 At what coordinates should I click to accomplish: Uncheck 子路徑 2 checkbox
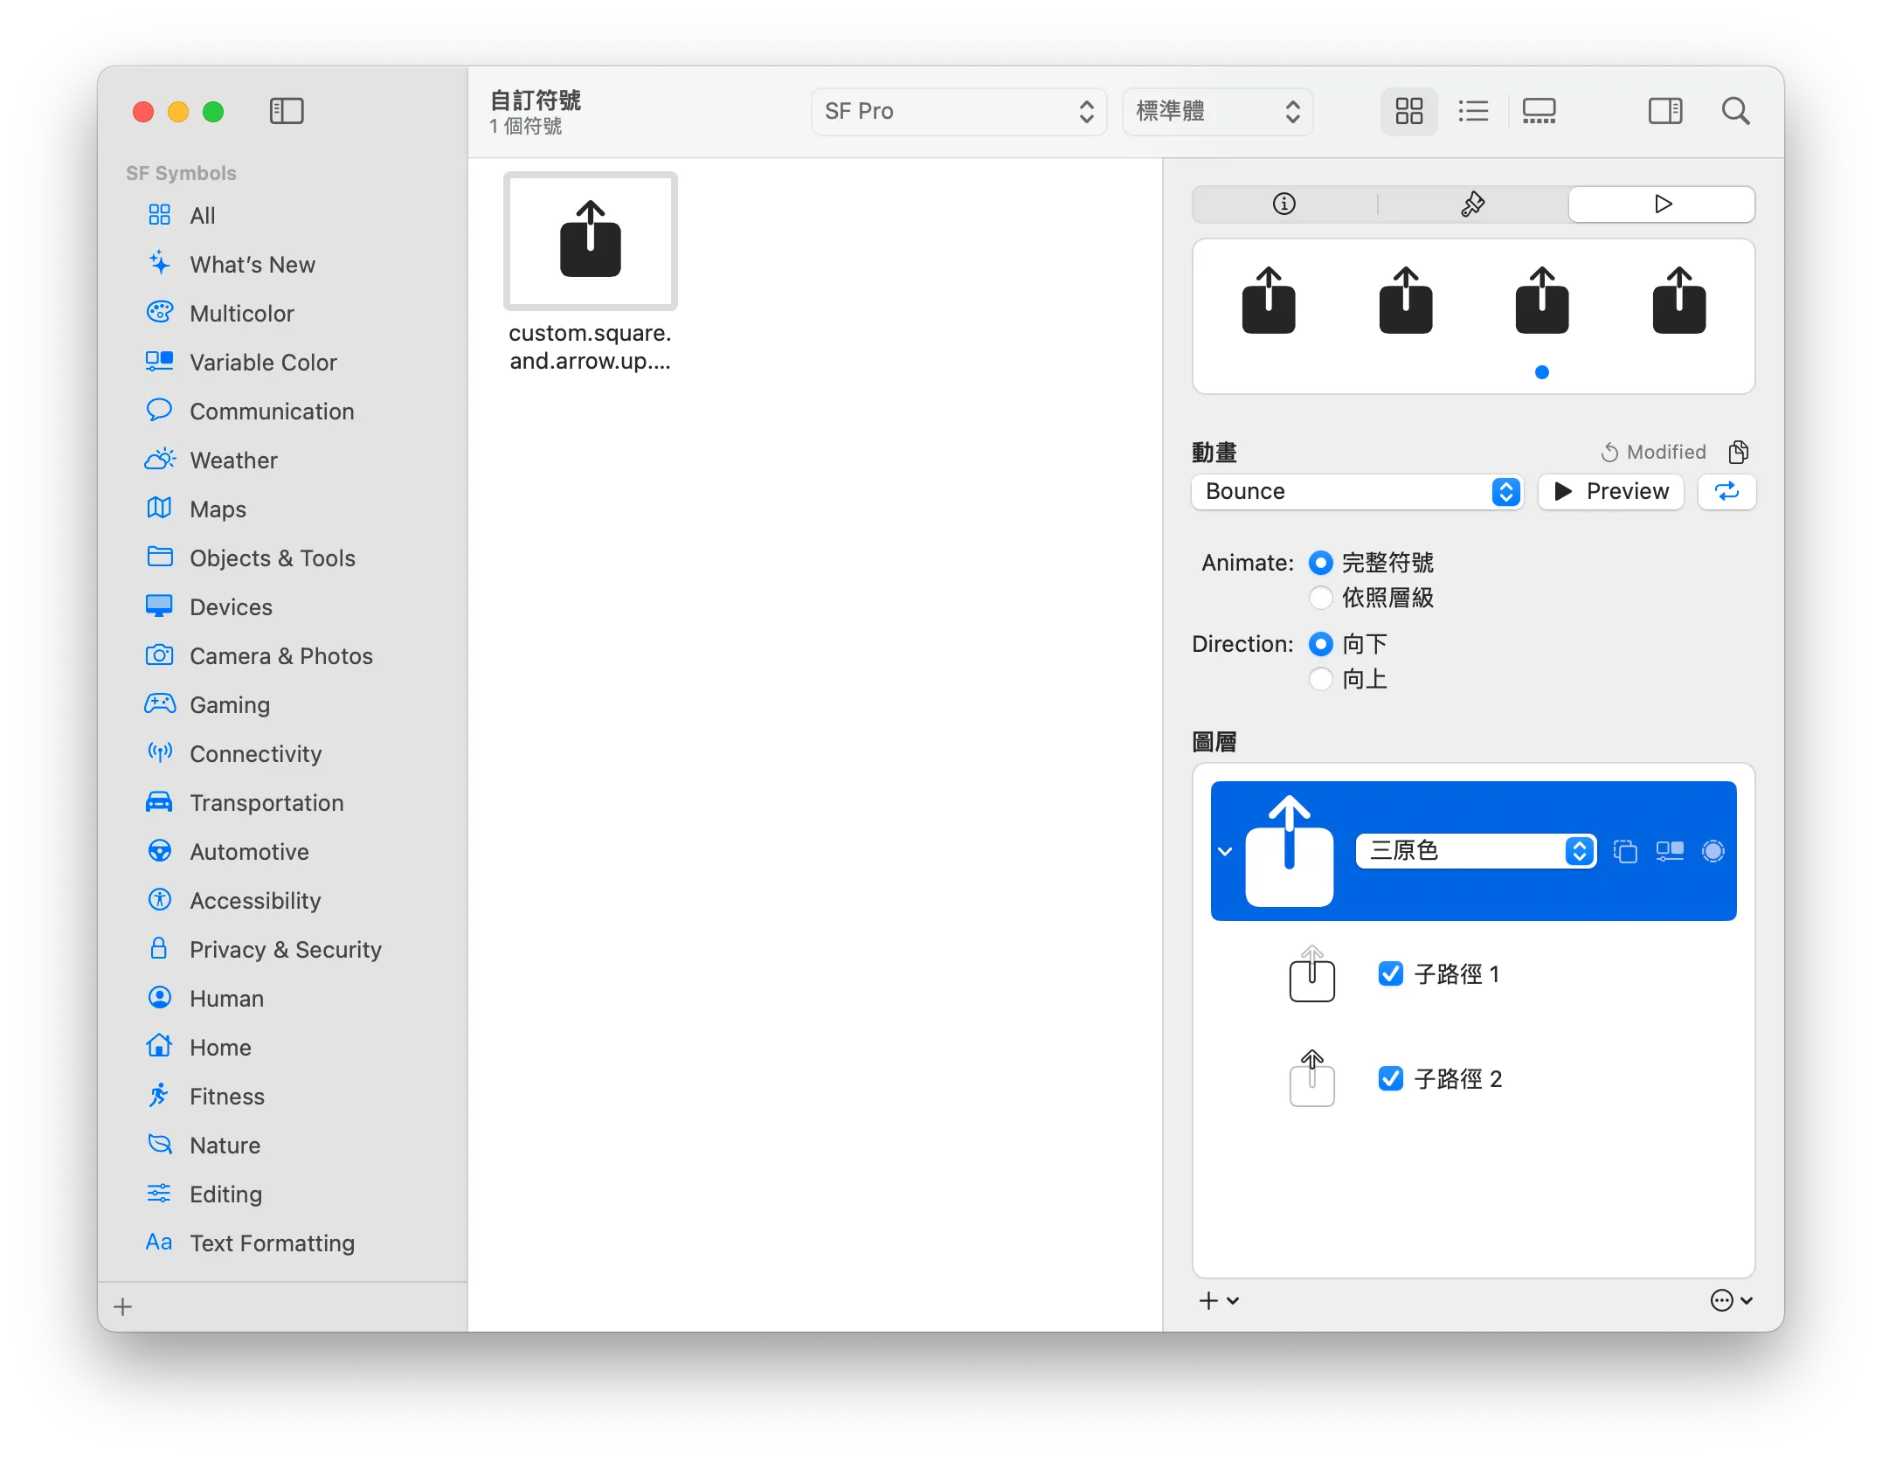coord(1390,1078)
